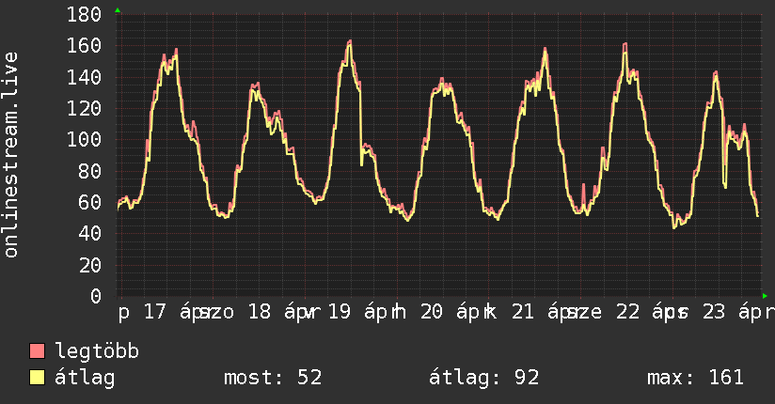Click the yellow átlag legend swatch
Viewport: 775px width, 404px height.
[x=37, y=378]
